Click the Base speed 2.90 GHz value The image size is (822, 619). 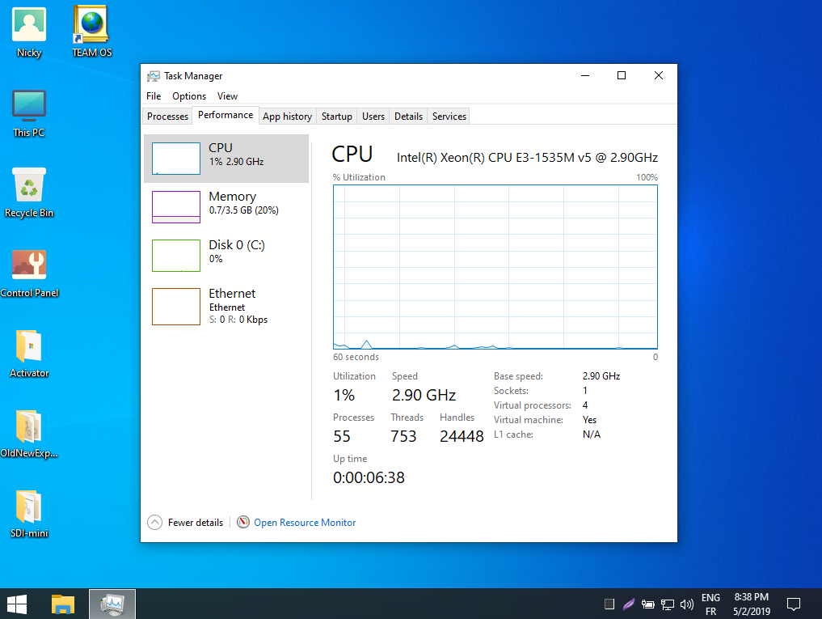601,376
